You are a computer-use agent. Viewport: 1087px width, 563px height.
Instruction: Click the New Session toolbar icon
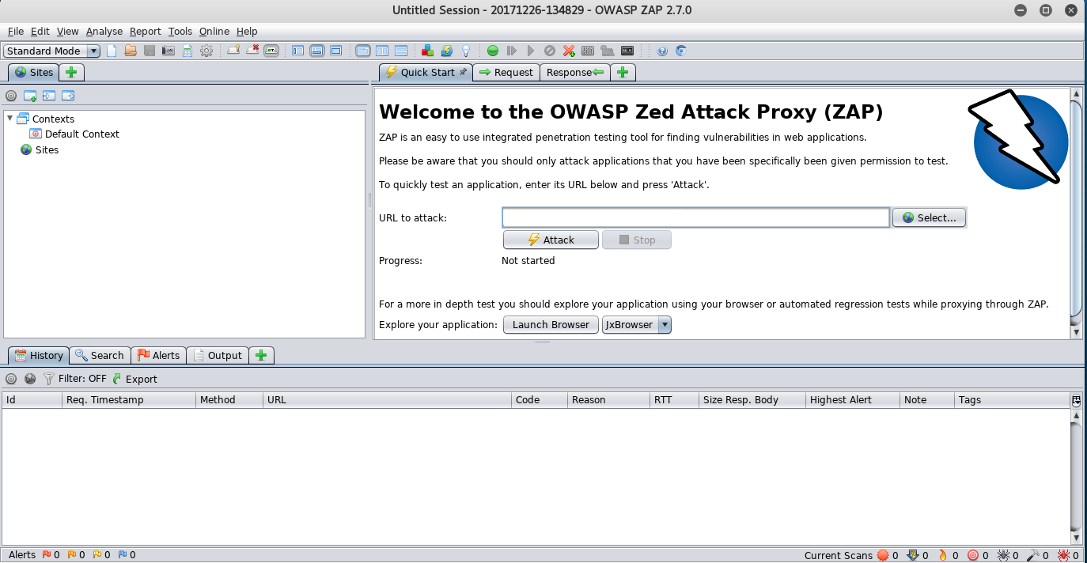coord(112,51)
